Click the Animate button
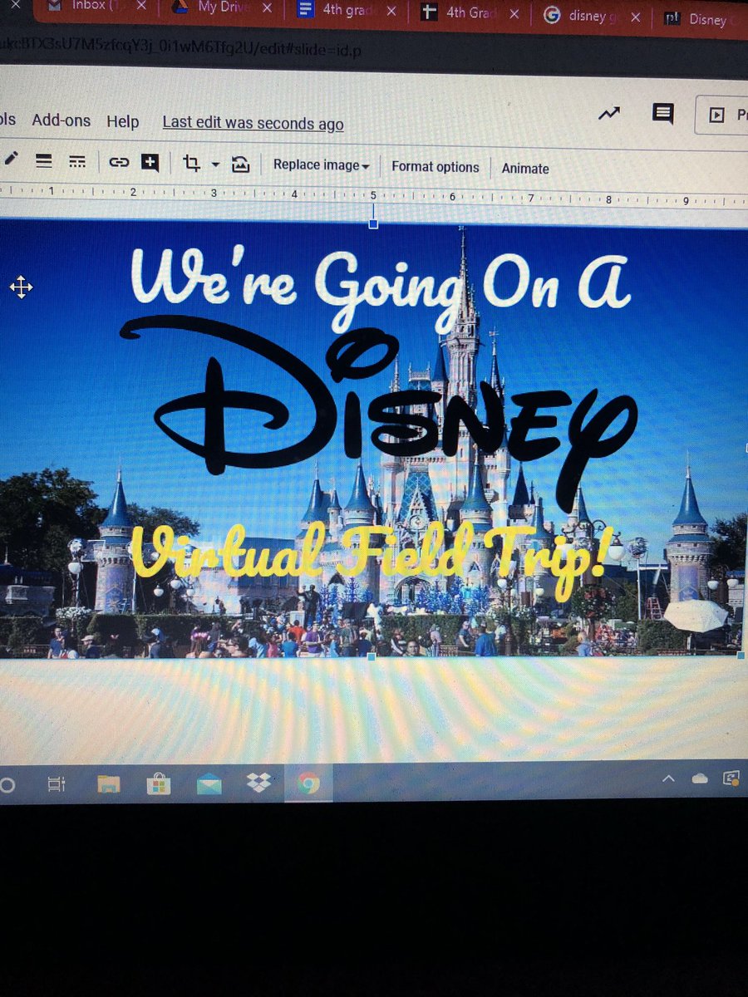 coord(525,169)
